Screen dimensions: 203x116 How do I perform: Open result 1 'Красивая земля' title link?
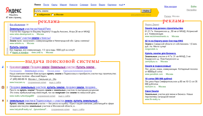[53, 67]
